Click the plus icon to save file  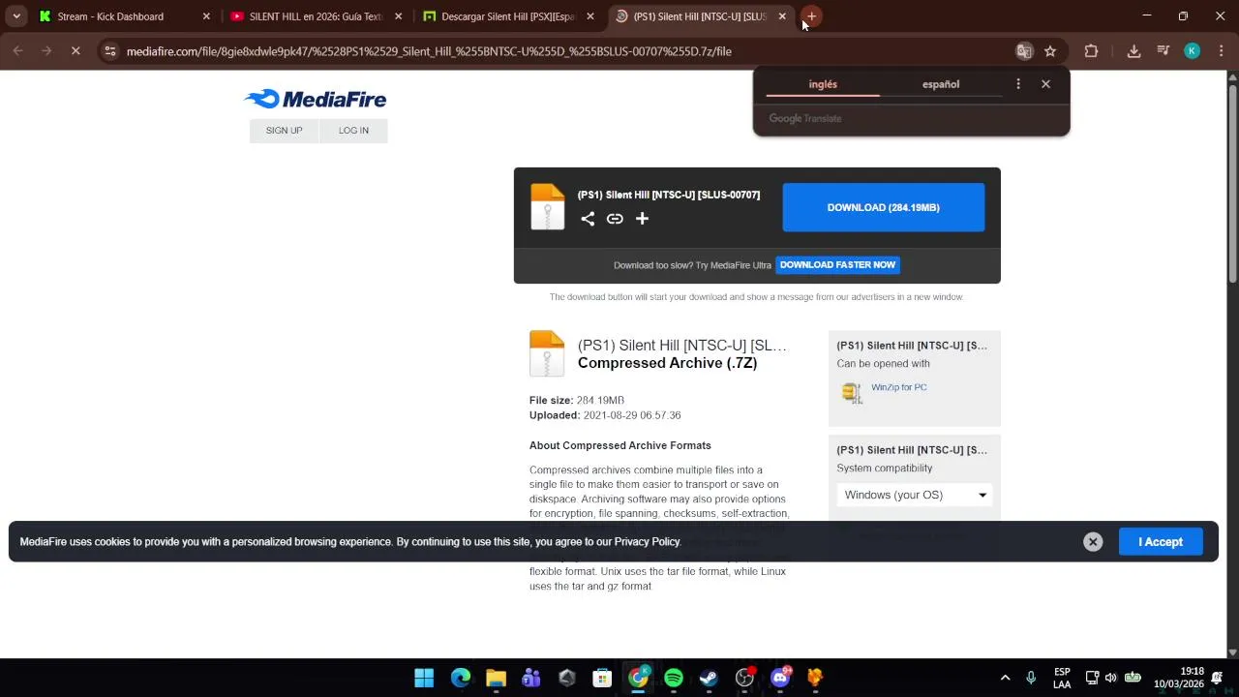(642, 219)
